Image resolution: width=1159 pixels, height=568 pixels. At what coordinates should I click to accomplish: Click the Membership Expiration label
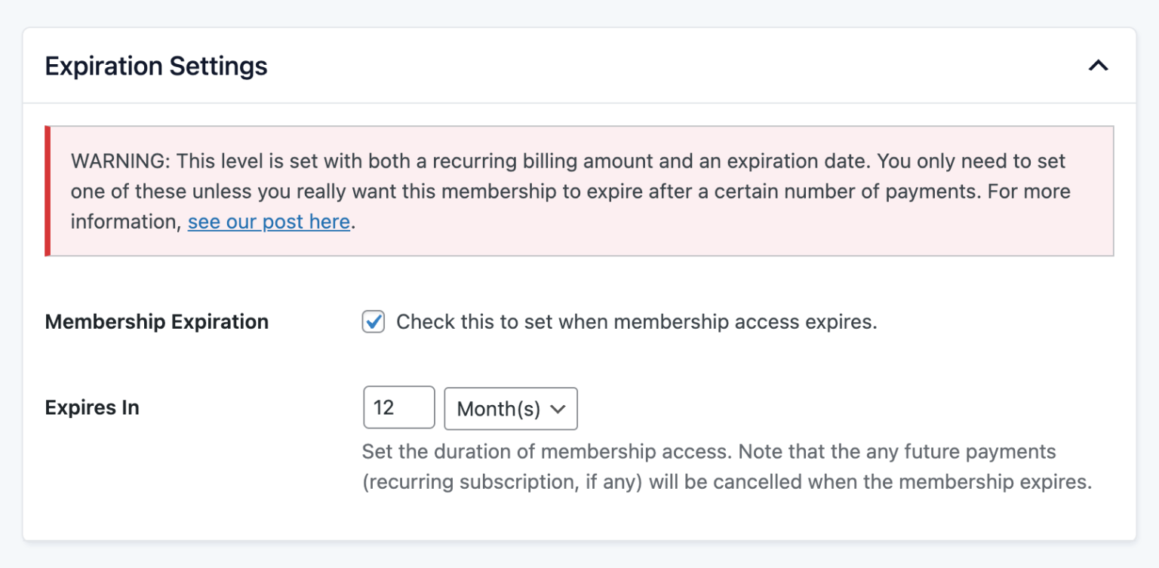(156, 321)
